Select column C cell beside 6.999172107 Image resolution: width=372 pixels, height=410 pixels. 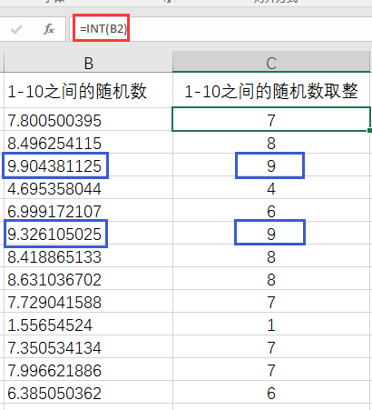[271, 211]
